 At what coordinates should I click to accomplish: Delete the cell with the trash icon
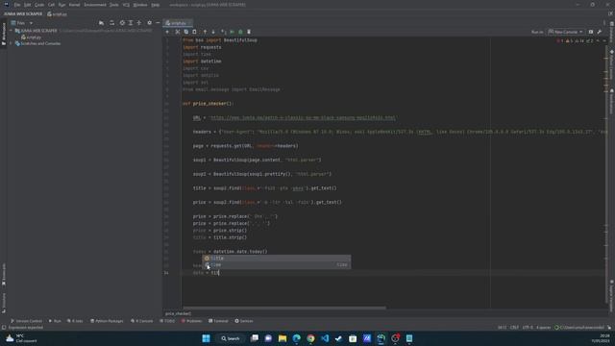point(249,32)
